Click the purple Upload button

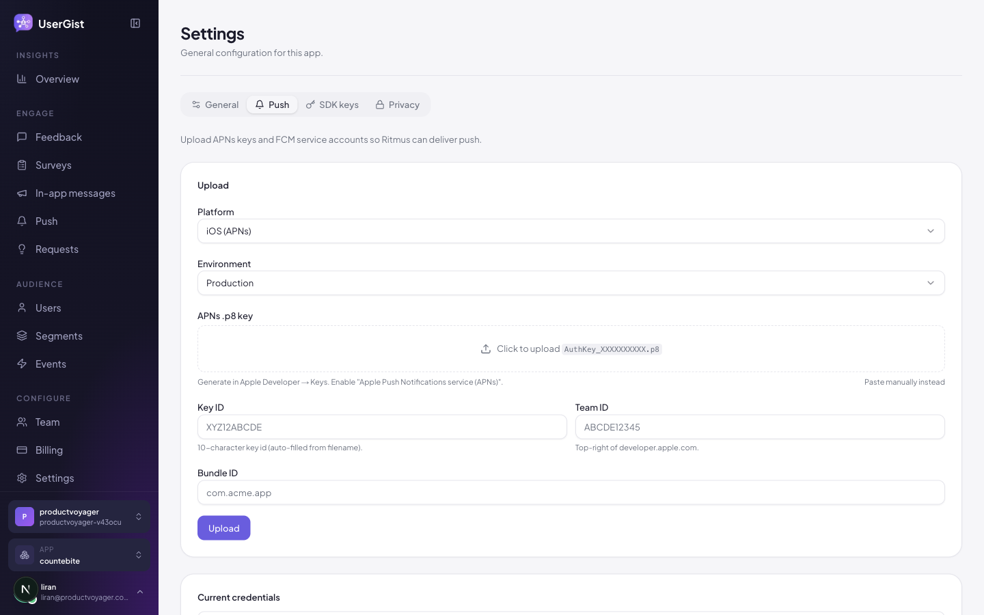[224, 528]
